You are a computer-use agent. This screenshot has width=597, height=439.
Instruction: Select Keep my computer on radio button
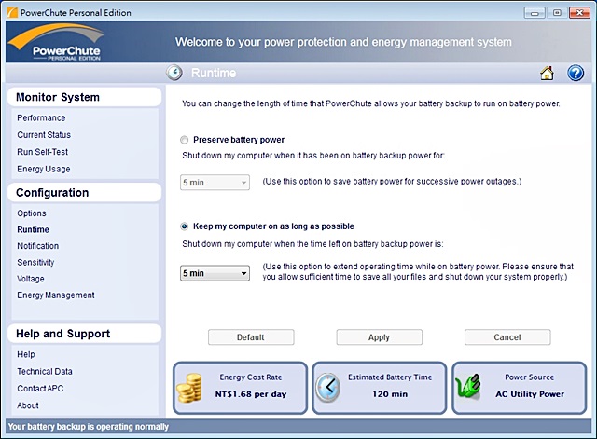[185, 226]
